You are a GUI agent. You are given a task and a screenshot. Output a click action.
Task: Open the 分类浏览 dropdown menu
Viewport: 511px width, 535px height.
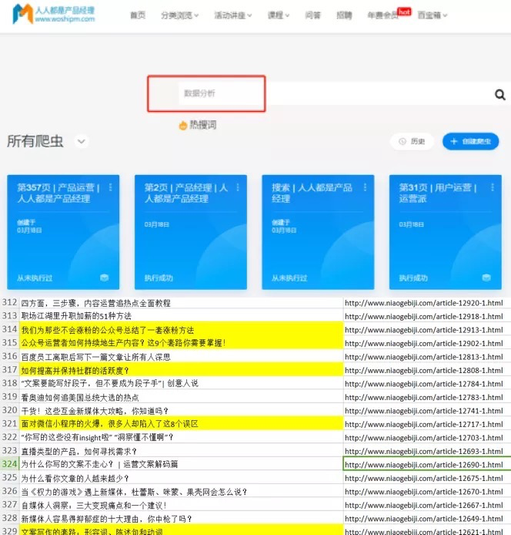pyautogui.click(x=179, y=15)
